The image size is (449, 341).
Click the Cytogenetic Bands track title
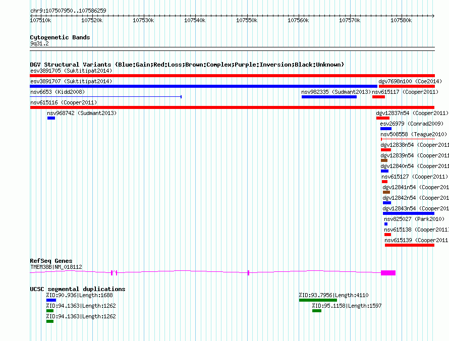60,37
